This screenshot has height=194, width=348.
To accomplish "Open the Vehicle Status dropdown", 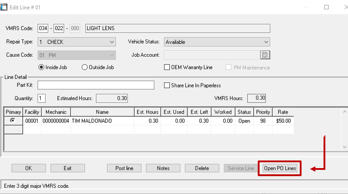I will [x=266, y=42].
